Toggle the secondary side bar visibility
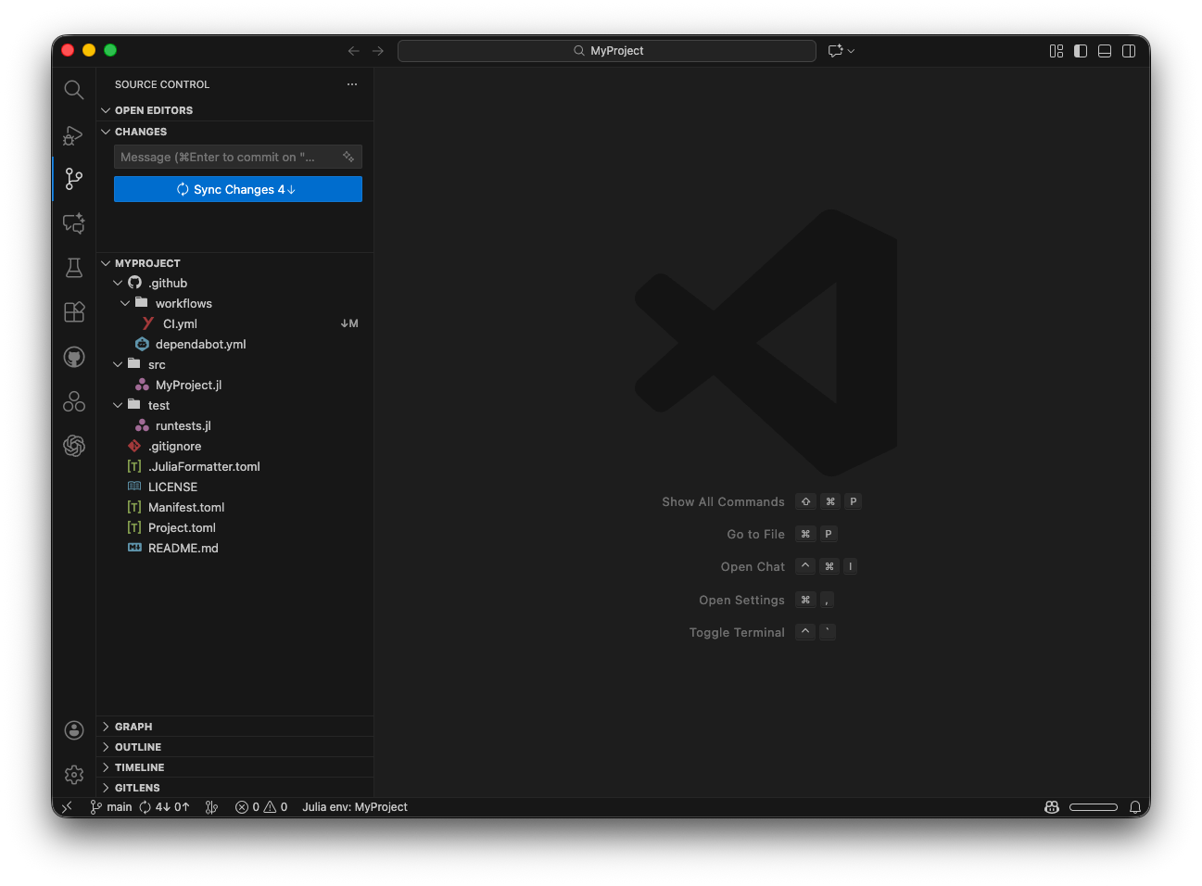The image size is (1202, 886). [1129, 51]
